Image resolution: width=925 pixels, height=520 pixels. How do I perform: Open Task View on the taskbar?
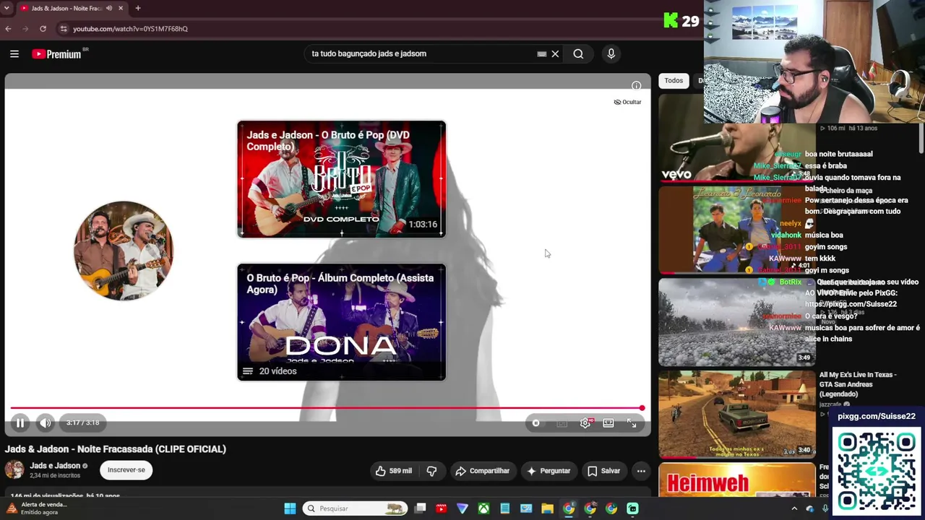pos(421,508)
